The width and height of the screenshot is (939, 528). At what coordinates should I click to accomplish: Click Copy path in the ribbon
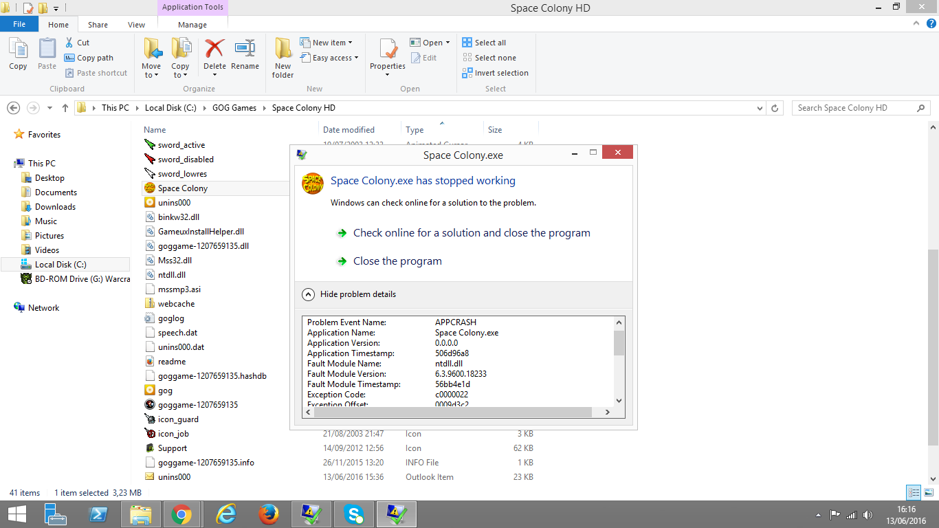tap(89, 58)
